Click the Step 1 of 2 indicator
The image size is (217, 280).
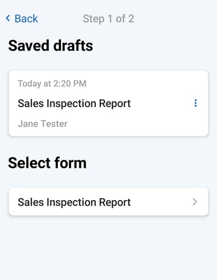[x=108, y=19]
